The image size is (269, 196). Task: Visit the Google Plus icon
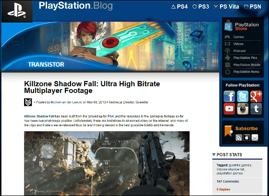[256, 96]
